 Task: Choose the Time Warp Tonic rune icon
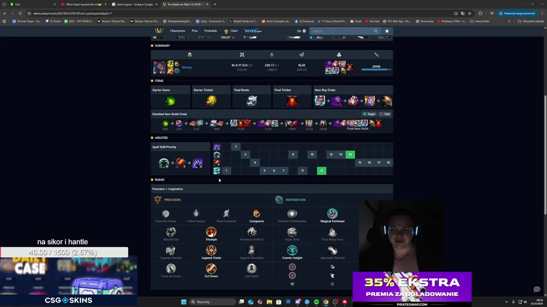332,232
